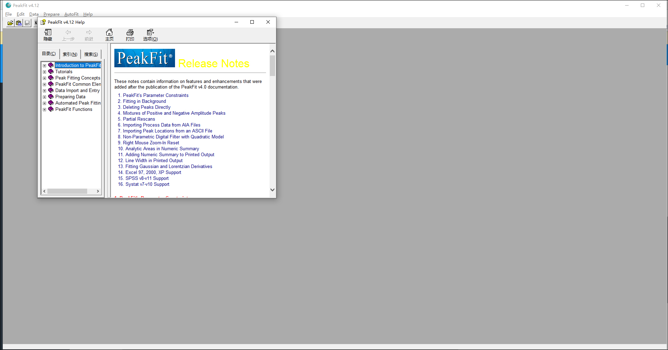Click the 前进 (Forward) arrow in Help
This screenshot has height=350, width=668.
click(x=89, y=35)
